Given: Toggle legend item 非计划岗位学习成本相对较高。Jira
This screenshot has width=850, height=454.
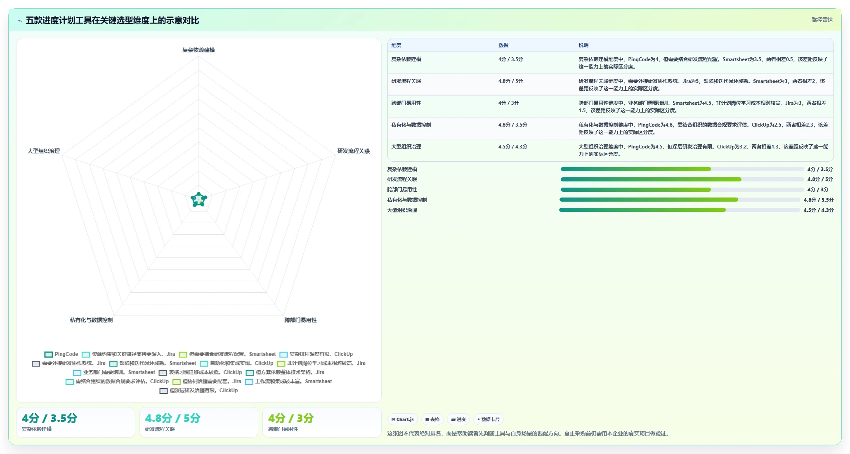Looking at the screenshot, I should pyautogui.click(x=321, y=363).
